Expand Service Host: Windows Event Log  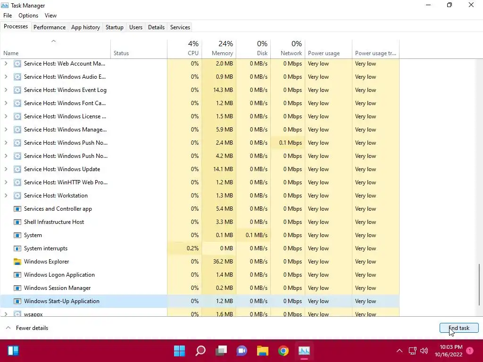[x=6, y=90]
